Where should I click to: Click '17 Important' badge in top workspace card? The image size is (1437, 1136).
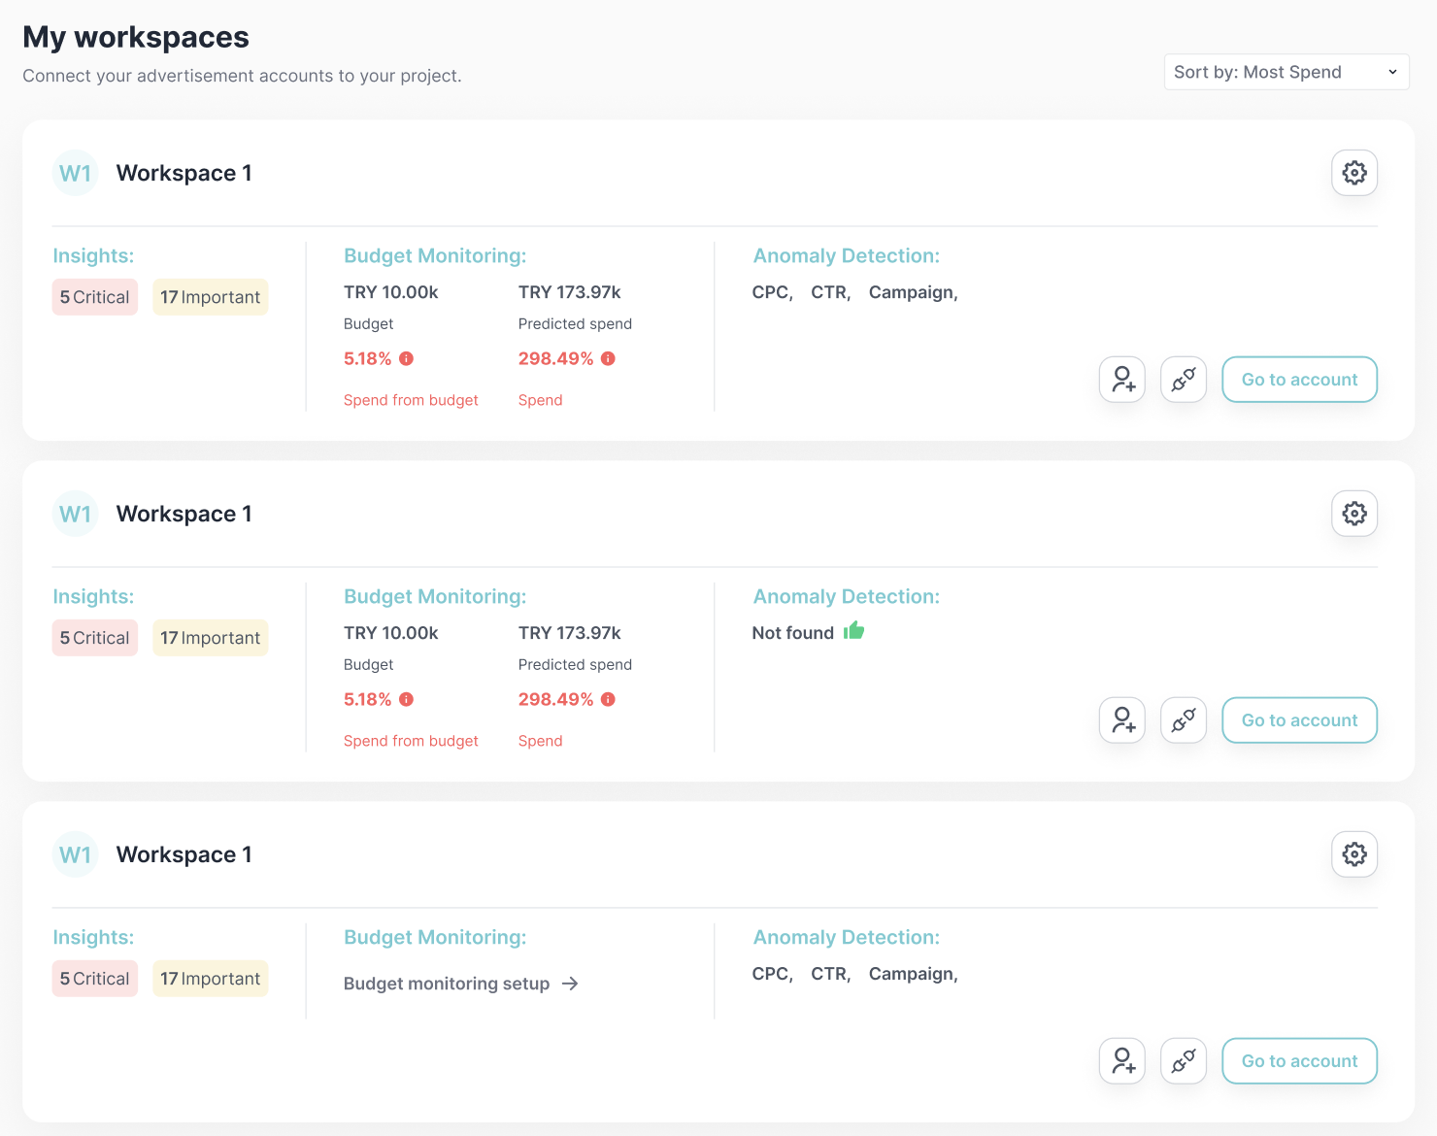(211, 297)
